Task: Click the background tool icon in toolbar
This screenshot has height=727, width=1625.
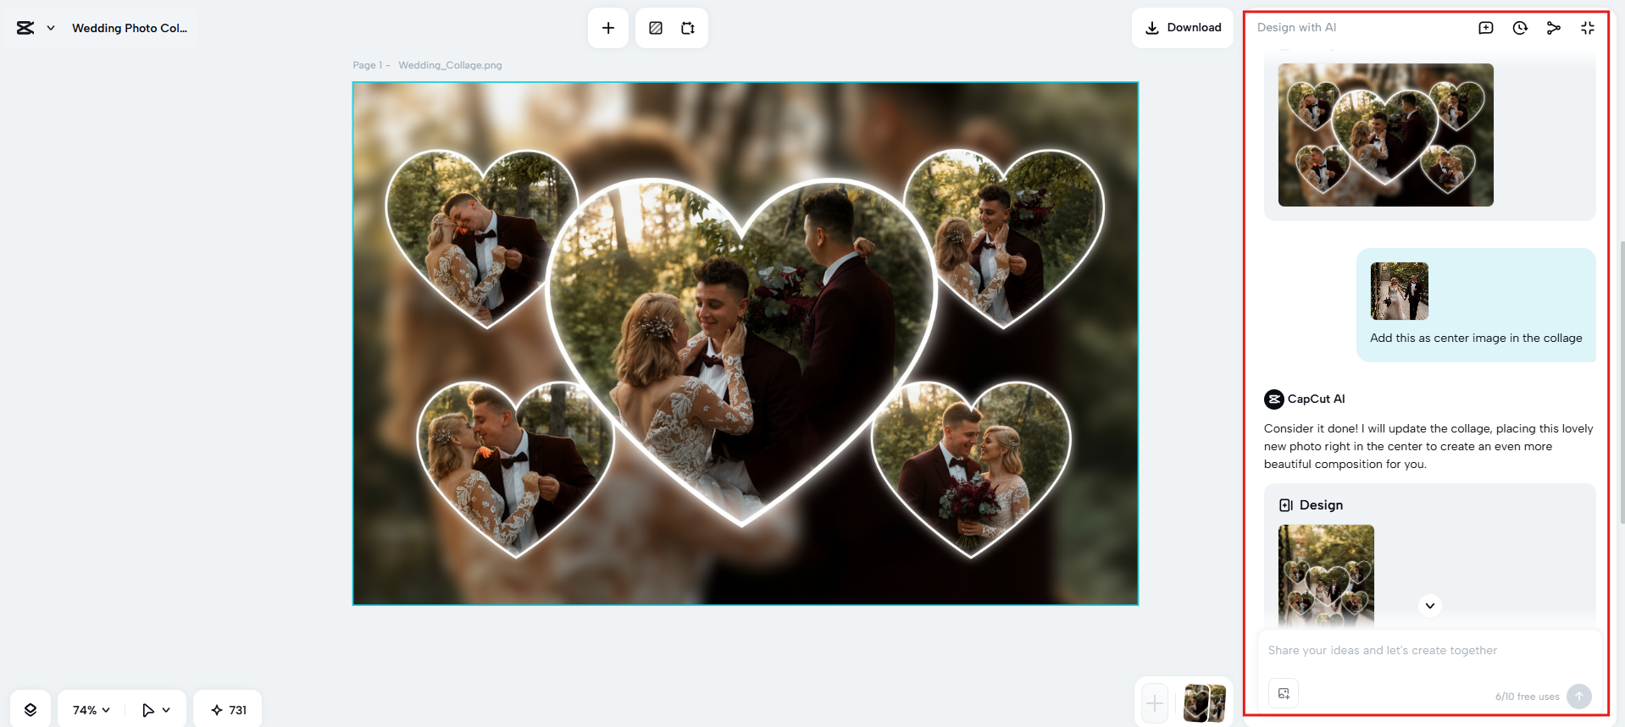Action: [655, 28]
